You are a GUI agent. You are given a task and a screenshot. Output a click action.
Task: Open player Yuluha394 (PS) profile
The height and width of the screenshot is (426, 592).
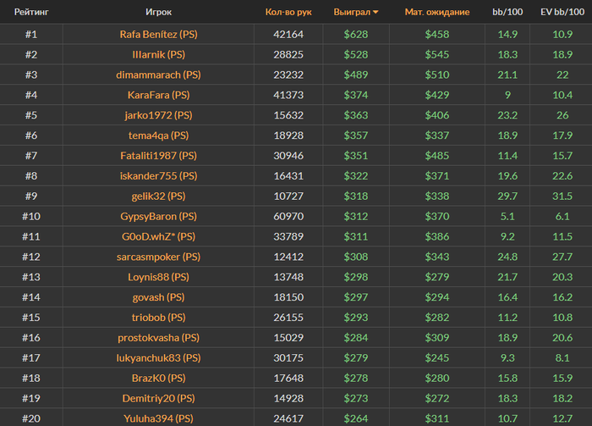(x=159, y=418)
